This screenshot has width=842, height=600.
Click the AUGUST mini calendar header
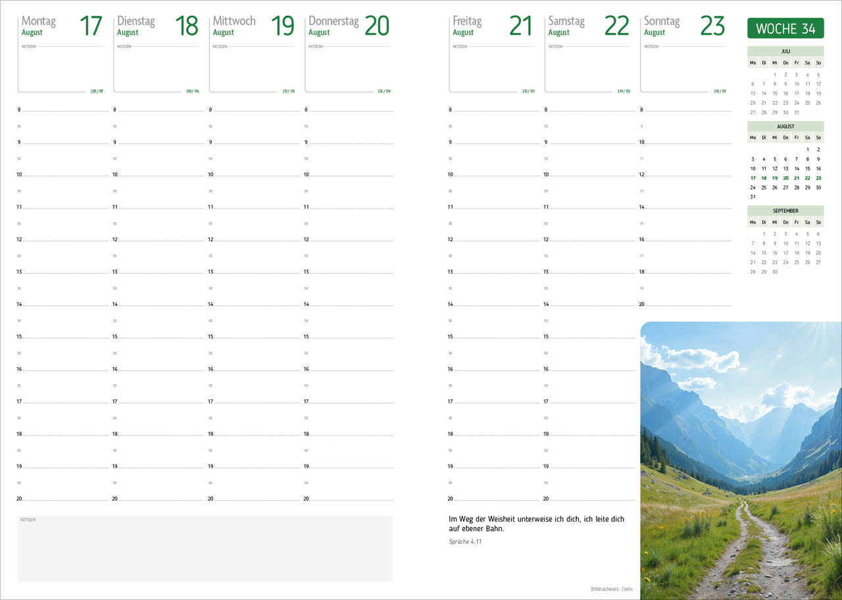coord(785,126)
